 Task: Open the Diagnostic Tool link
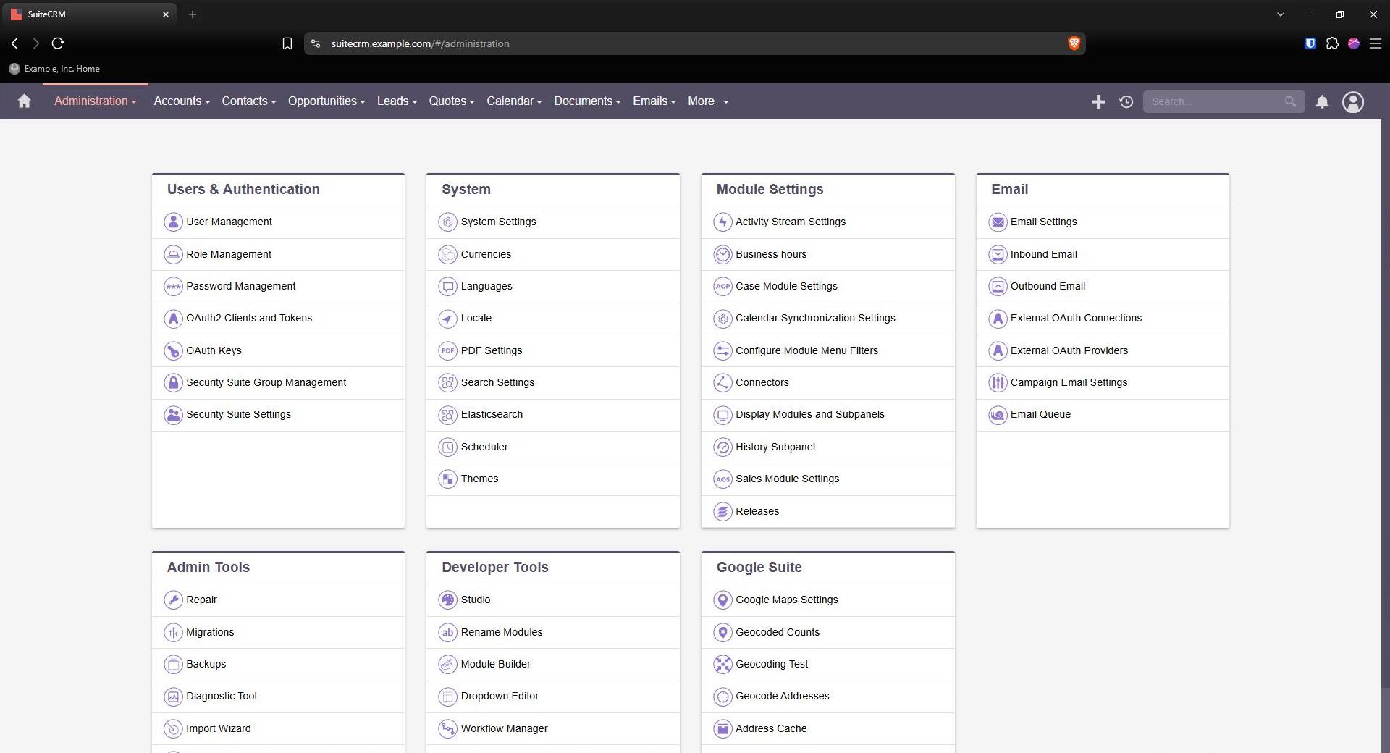point(221,697)
